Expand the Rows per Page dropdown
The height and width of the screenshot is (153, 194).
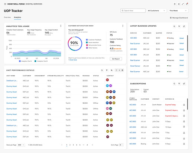(x=21, y=145)
